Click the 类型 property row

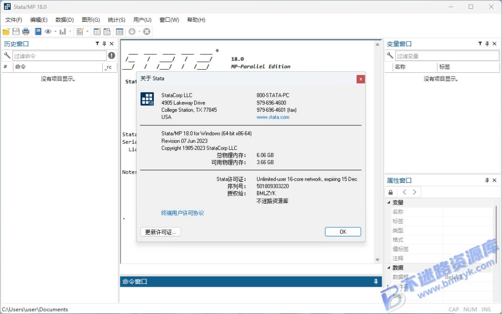442,231
